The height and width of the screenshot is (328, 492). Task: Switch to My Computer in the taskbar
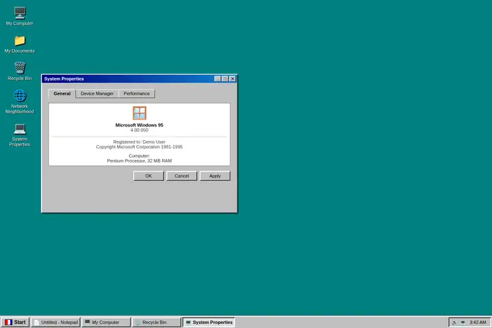106,323
